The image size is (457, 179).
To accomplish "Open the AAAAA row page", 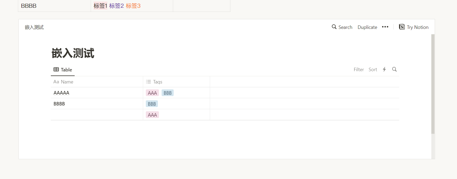I will 61,93.
